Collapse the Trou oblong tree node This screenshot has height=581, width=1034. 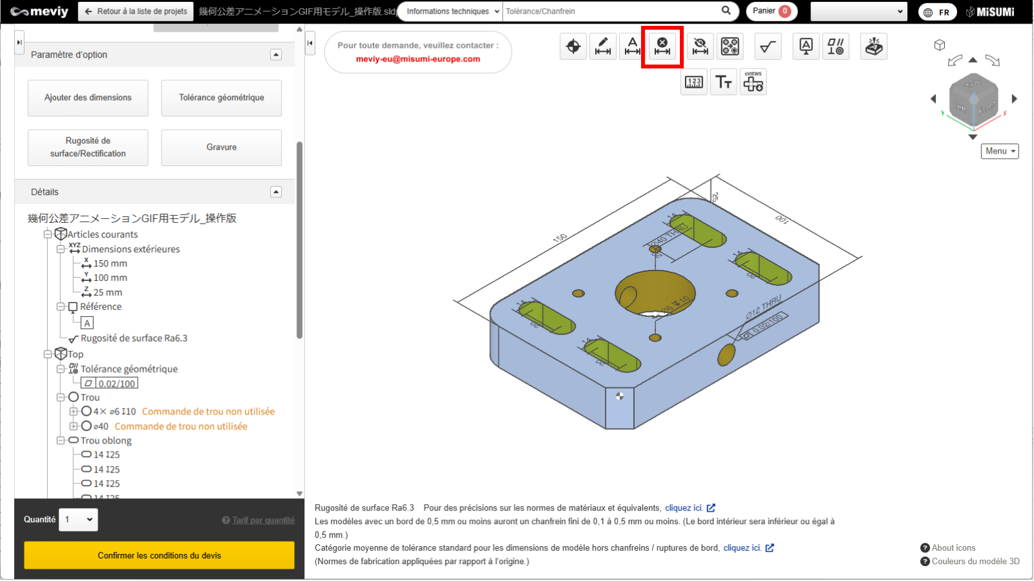(61, 441)
